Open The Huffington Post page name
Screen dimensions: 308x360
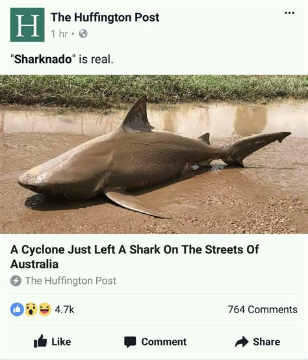click(x=105, y=17)
